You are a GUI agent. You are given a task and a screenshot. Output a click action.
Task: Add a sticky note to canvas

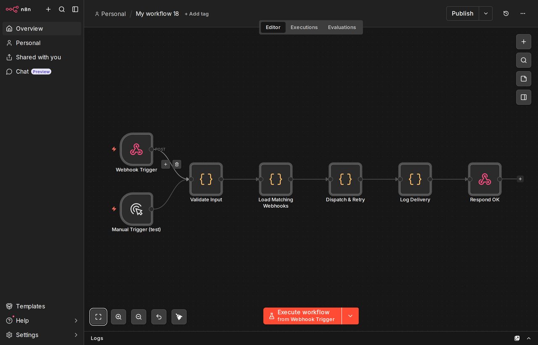pyautogui.click(x=524, y=79)
